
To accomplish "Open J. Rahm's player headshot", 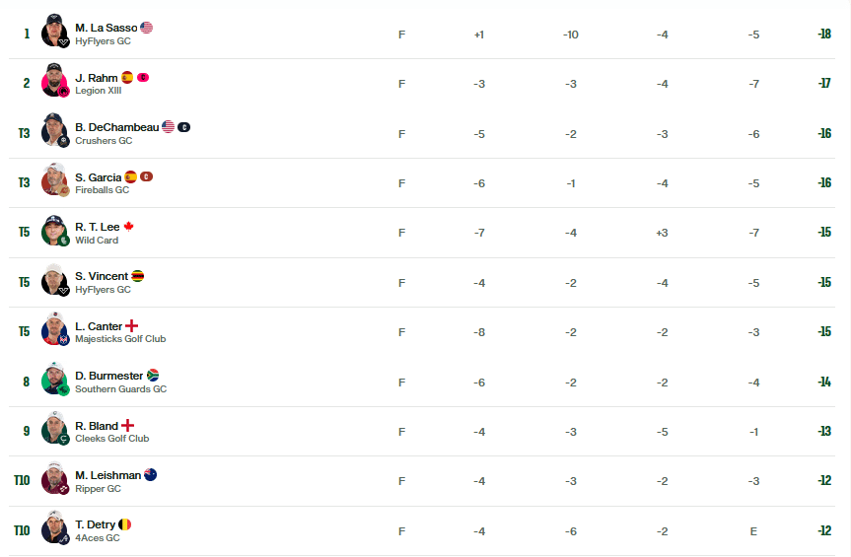I will point(55,80).
